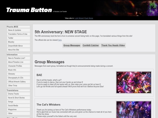
Task: Click the 'BAE' message heading
Action: 39,75
